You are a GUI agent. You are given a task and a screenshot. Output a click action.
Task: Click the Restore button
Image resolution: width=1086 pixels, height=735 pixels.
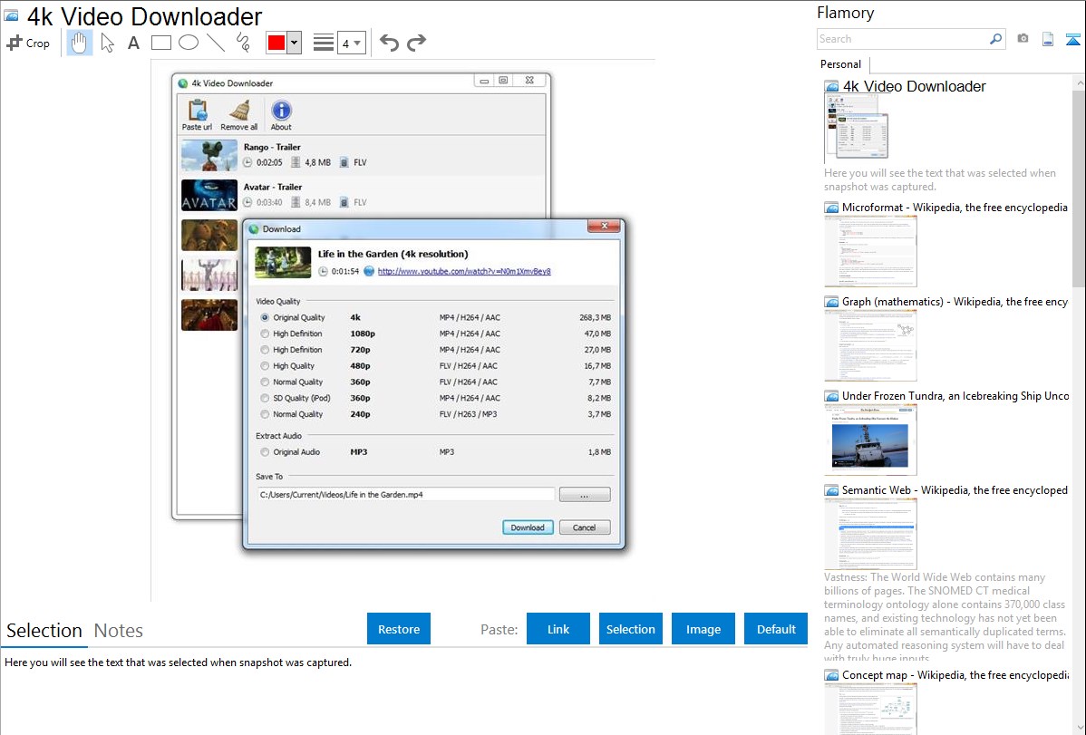pos(399,629)
